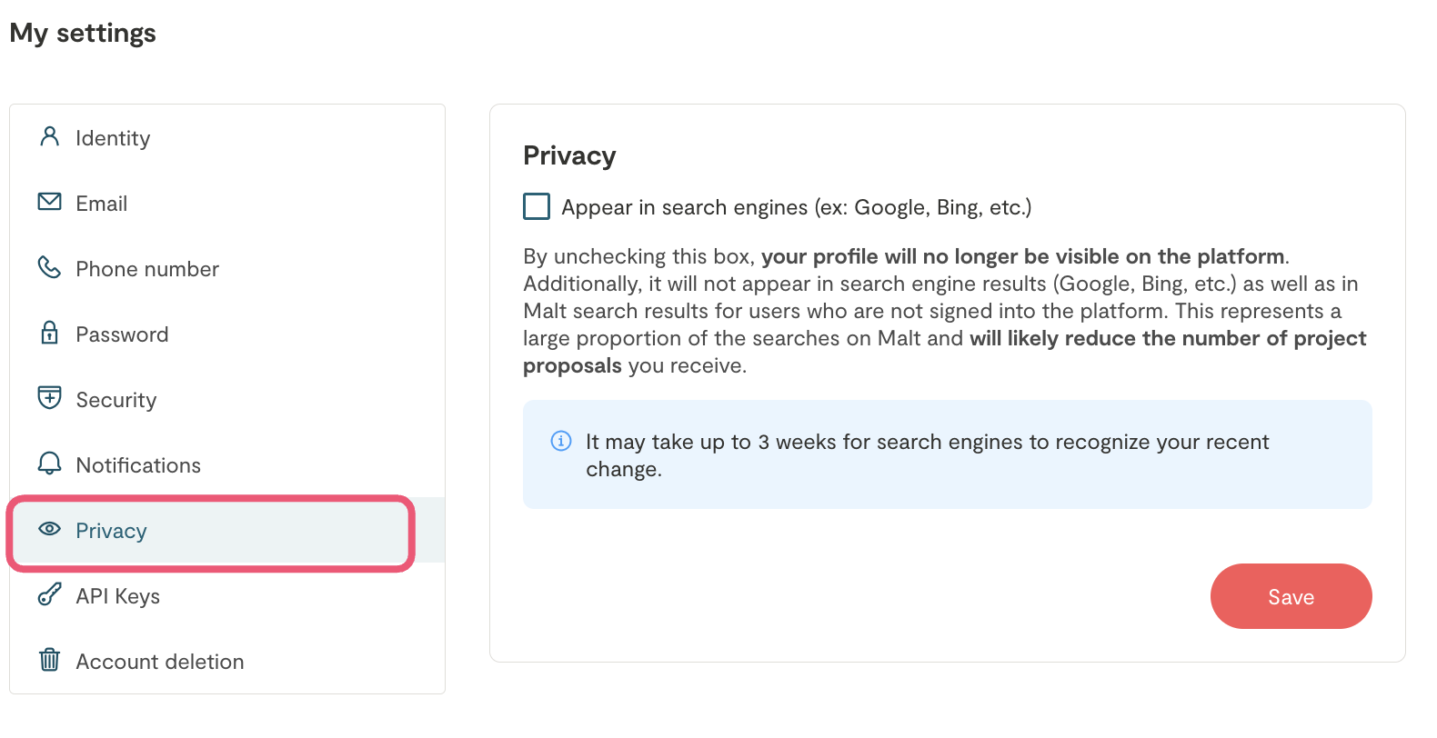1437x738 pixels.
Task: Go to Email settings
Action: point(102,204)
